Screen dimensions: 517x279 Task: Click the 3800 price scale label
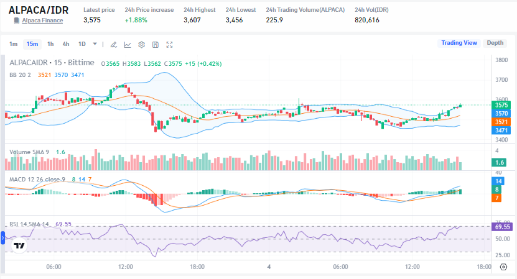[x=501, y=60]
